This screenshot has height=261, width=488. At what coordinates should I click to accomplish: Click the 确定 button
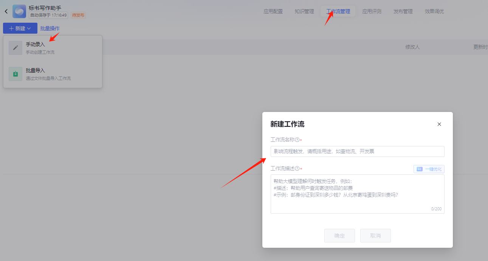(339, 236)
